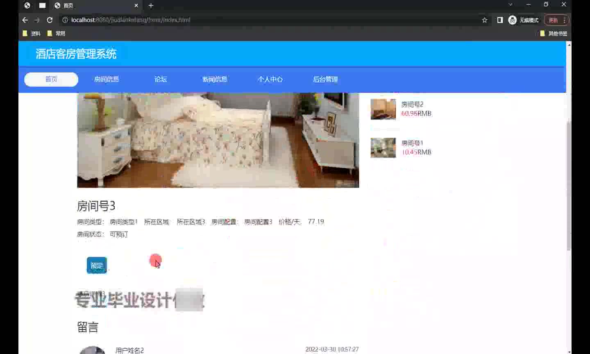
Task: Open the 个人中心 menu item
Action: pyautogui.click(x=270, y=79)
